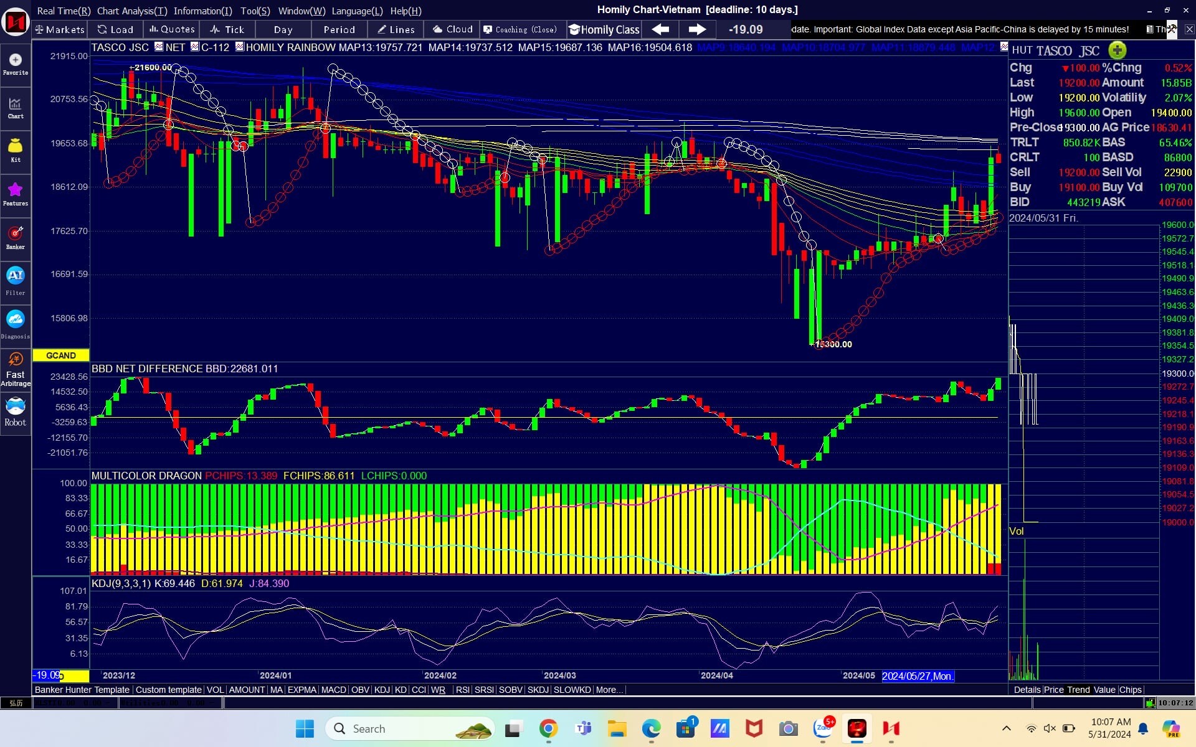Click NET indicator chart icon
1196x747 pixels.
click(x=158, y=47)
